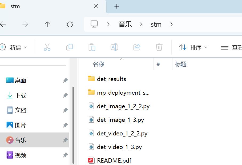Refresh the current folder view
Image resolution: width=242 pixels, height=165 pixels.
(70, 25)
